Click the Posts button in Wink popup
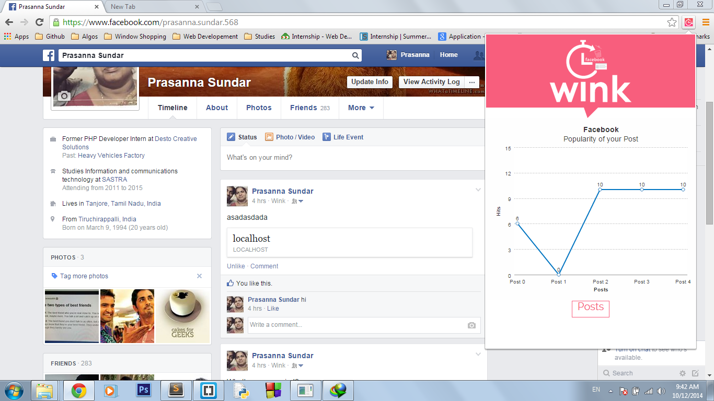 point(591,308)
